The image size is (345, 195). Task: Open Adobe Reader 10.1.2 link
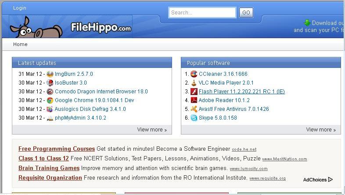(x=224, y=100)
